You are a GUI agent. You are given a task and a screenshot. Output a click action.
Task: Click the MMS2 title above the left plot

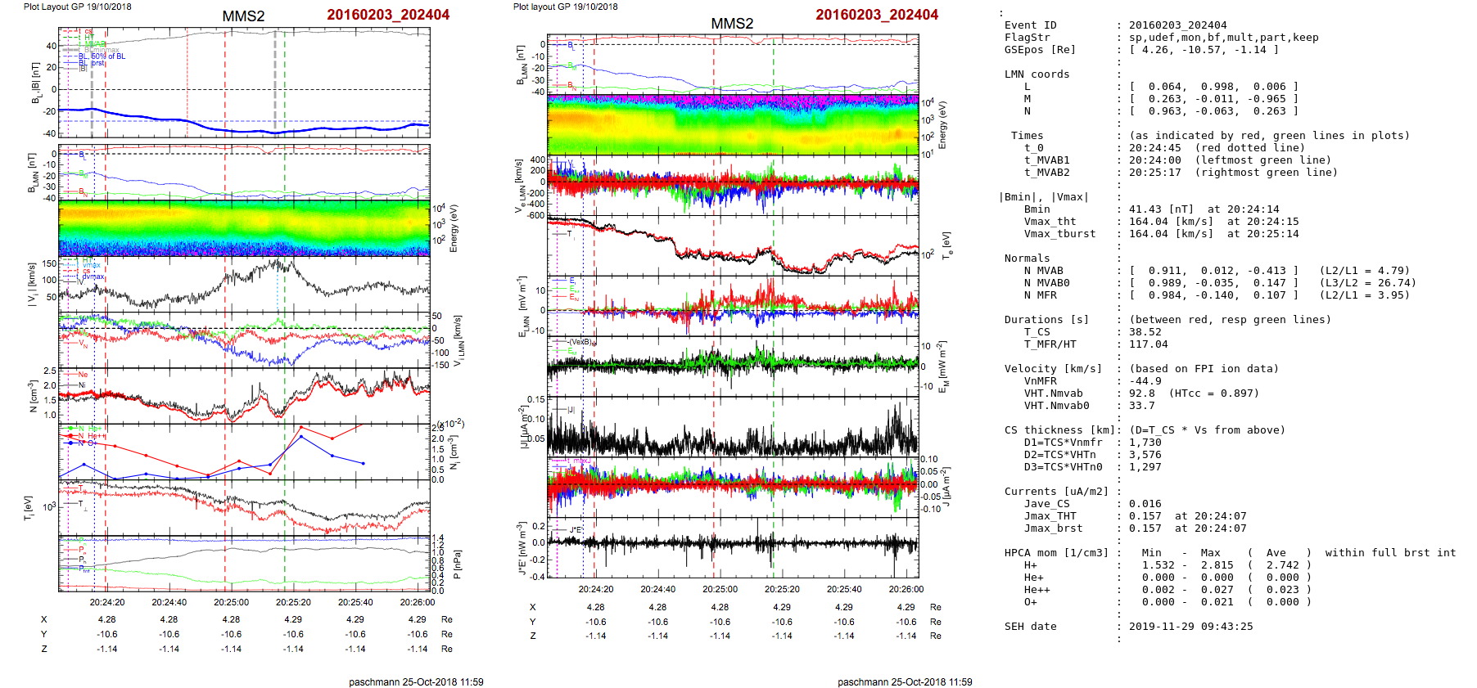point(243,16)
